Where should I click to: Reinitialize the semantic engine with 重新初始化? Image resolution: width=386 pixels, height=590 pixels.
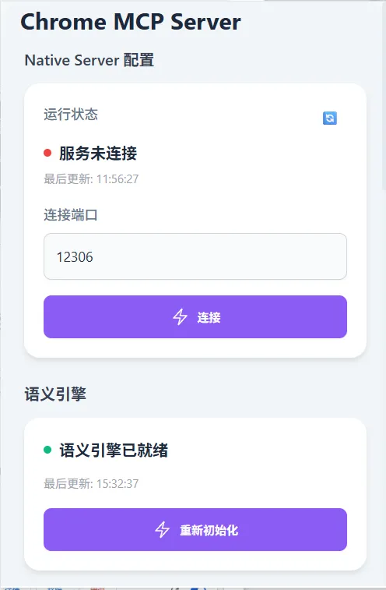click(x=195, y=529)
